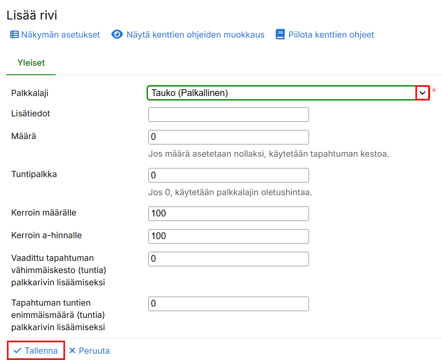
Task: Select the Tapahtuman tuntien enimmäismäärä field
Action: (x=228, y=304)
